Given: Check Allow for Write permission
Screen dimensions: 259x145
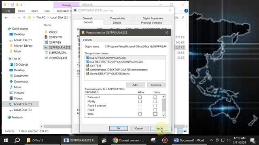Looking at the screenshot, I should [x=140, y=114].
